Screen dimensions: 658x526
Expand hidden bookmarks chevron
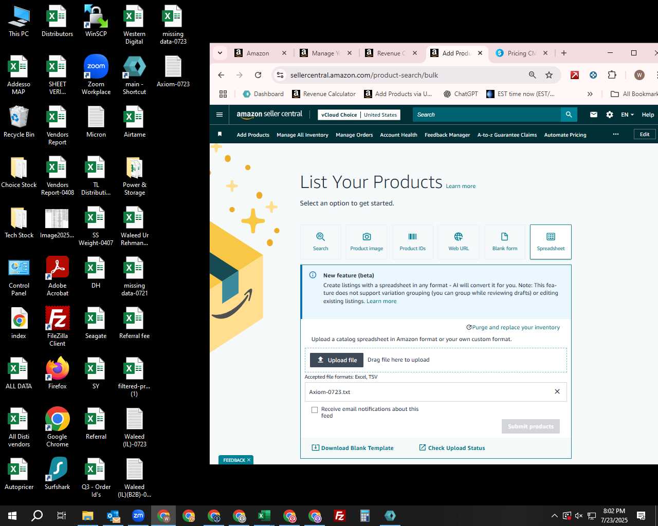[x=590, y=94]
